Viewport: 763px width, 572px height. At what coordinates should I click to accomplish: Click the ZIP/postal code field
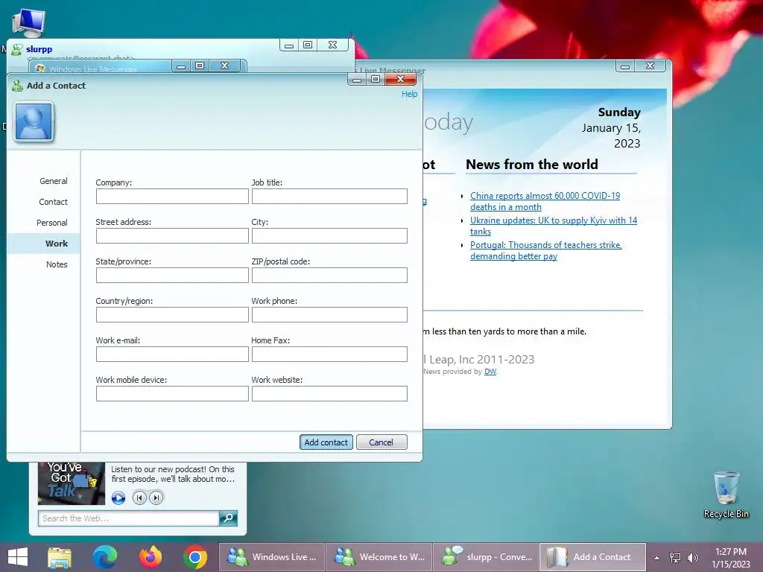(x=329, y=276)
